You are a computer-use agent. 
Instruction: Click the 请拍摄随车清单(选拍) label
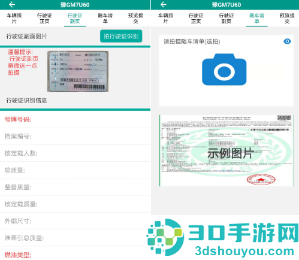click(x=192, y=41)
